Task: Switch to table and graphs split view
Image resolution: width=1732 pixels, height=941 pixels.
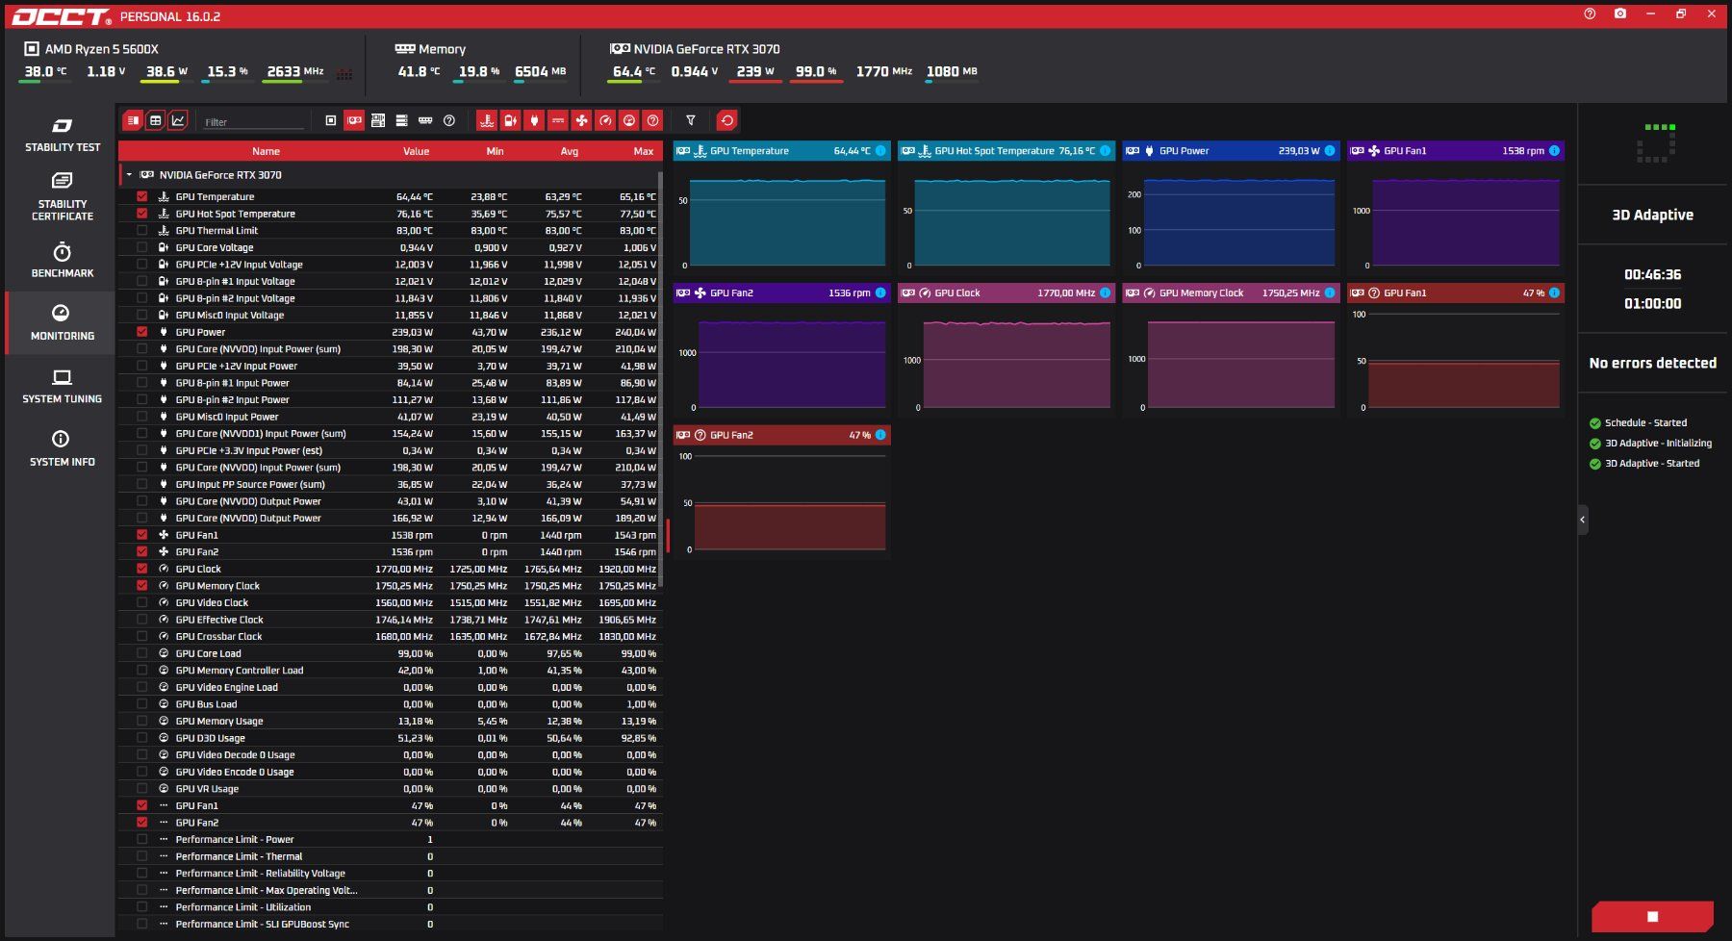Action: click(133, 120)
